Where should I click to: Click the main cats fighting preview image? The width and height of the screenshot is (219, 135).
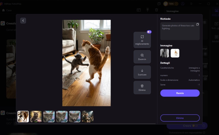(x=87, y=63)
